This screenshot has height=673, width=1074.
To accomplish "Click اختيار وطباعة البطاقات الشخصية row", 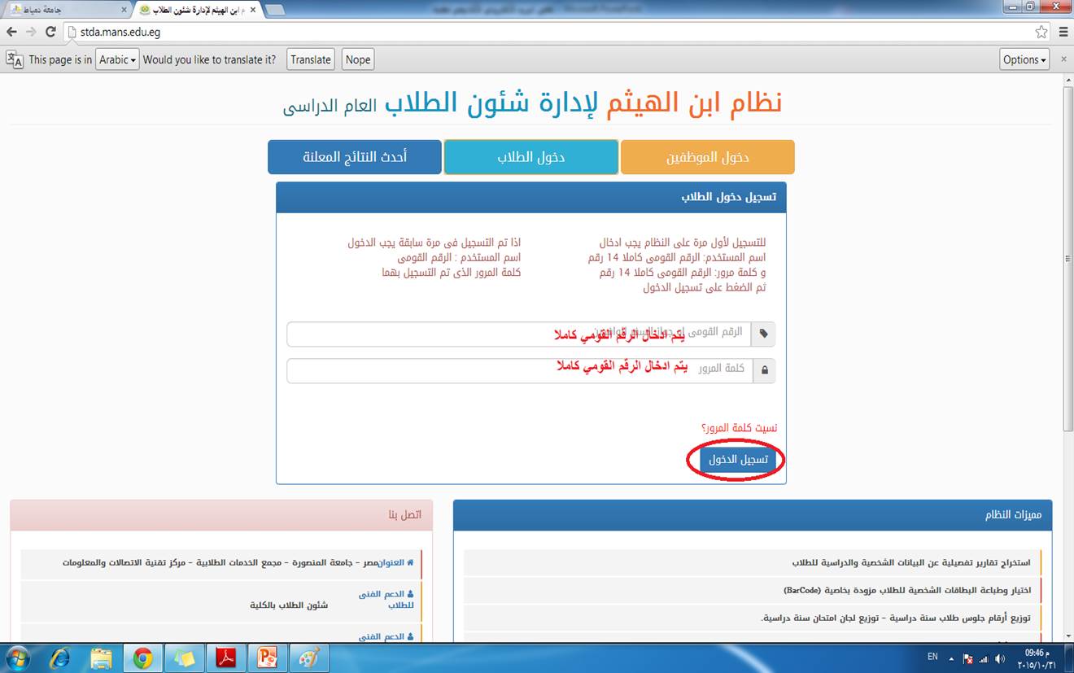I will pos(753,590).
